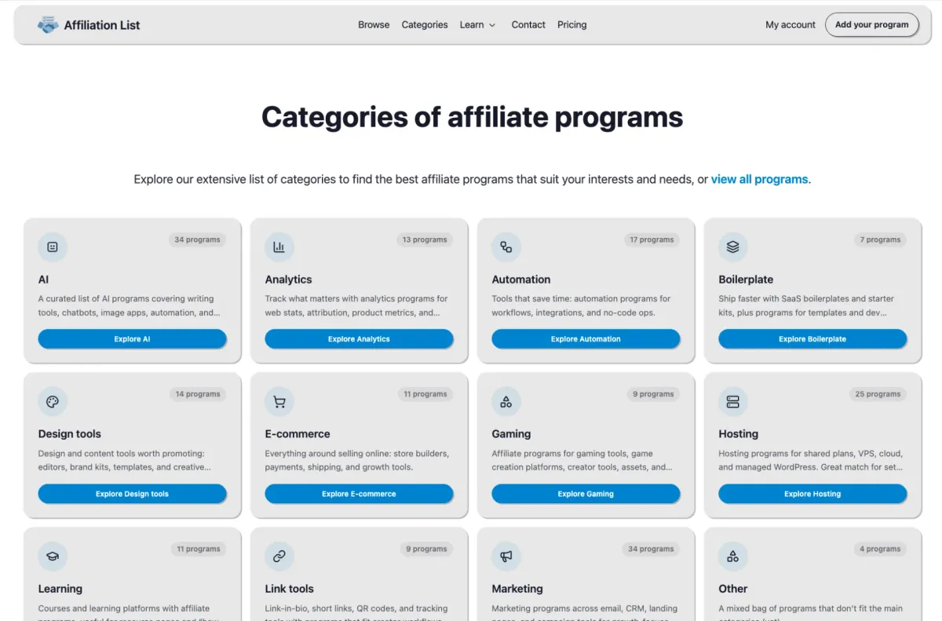Click the Gaming card heading
942x621 pixels.
(512, 434)
